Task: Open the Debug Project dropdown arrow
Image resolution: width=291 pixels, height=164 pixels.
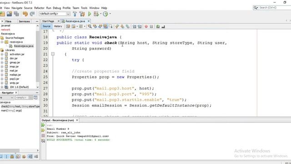Action: [101, 14]
